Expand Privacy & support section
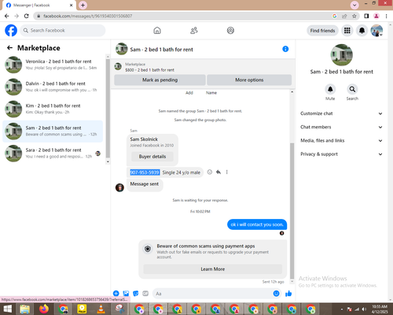Image resolution: width=393 pixels, height=315 pixels. [x=341, y=154]
